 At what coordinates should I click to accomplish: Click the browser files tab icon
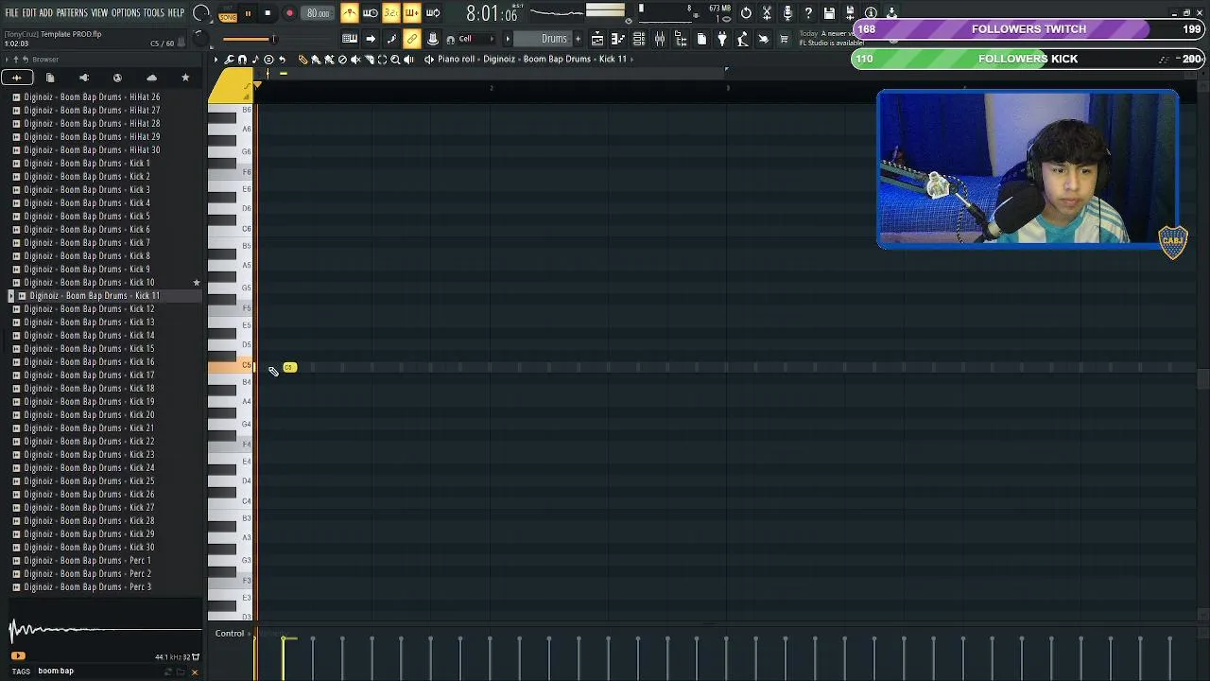[50, 78]
